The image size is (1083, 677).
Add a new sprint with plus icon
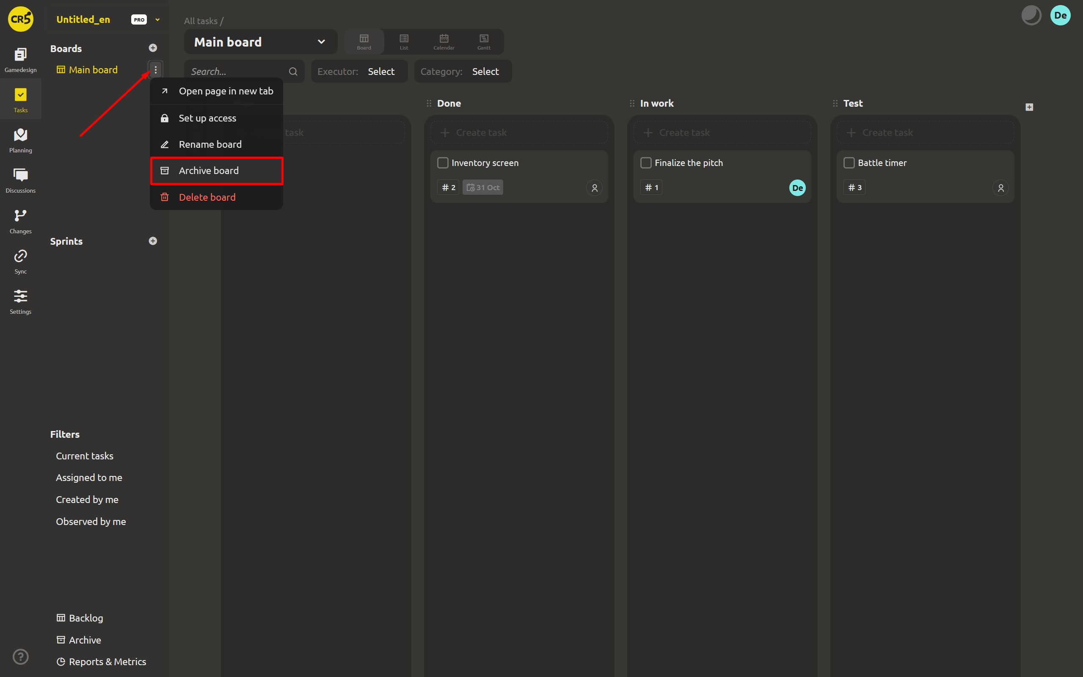pos(153,241)
